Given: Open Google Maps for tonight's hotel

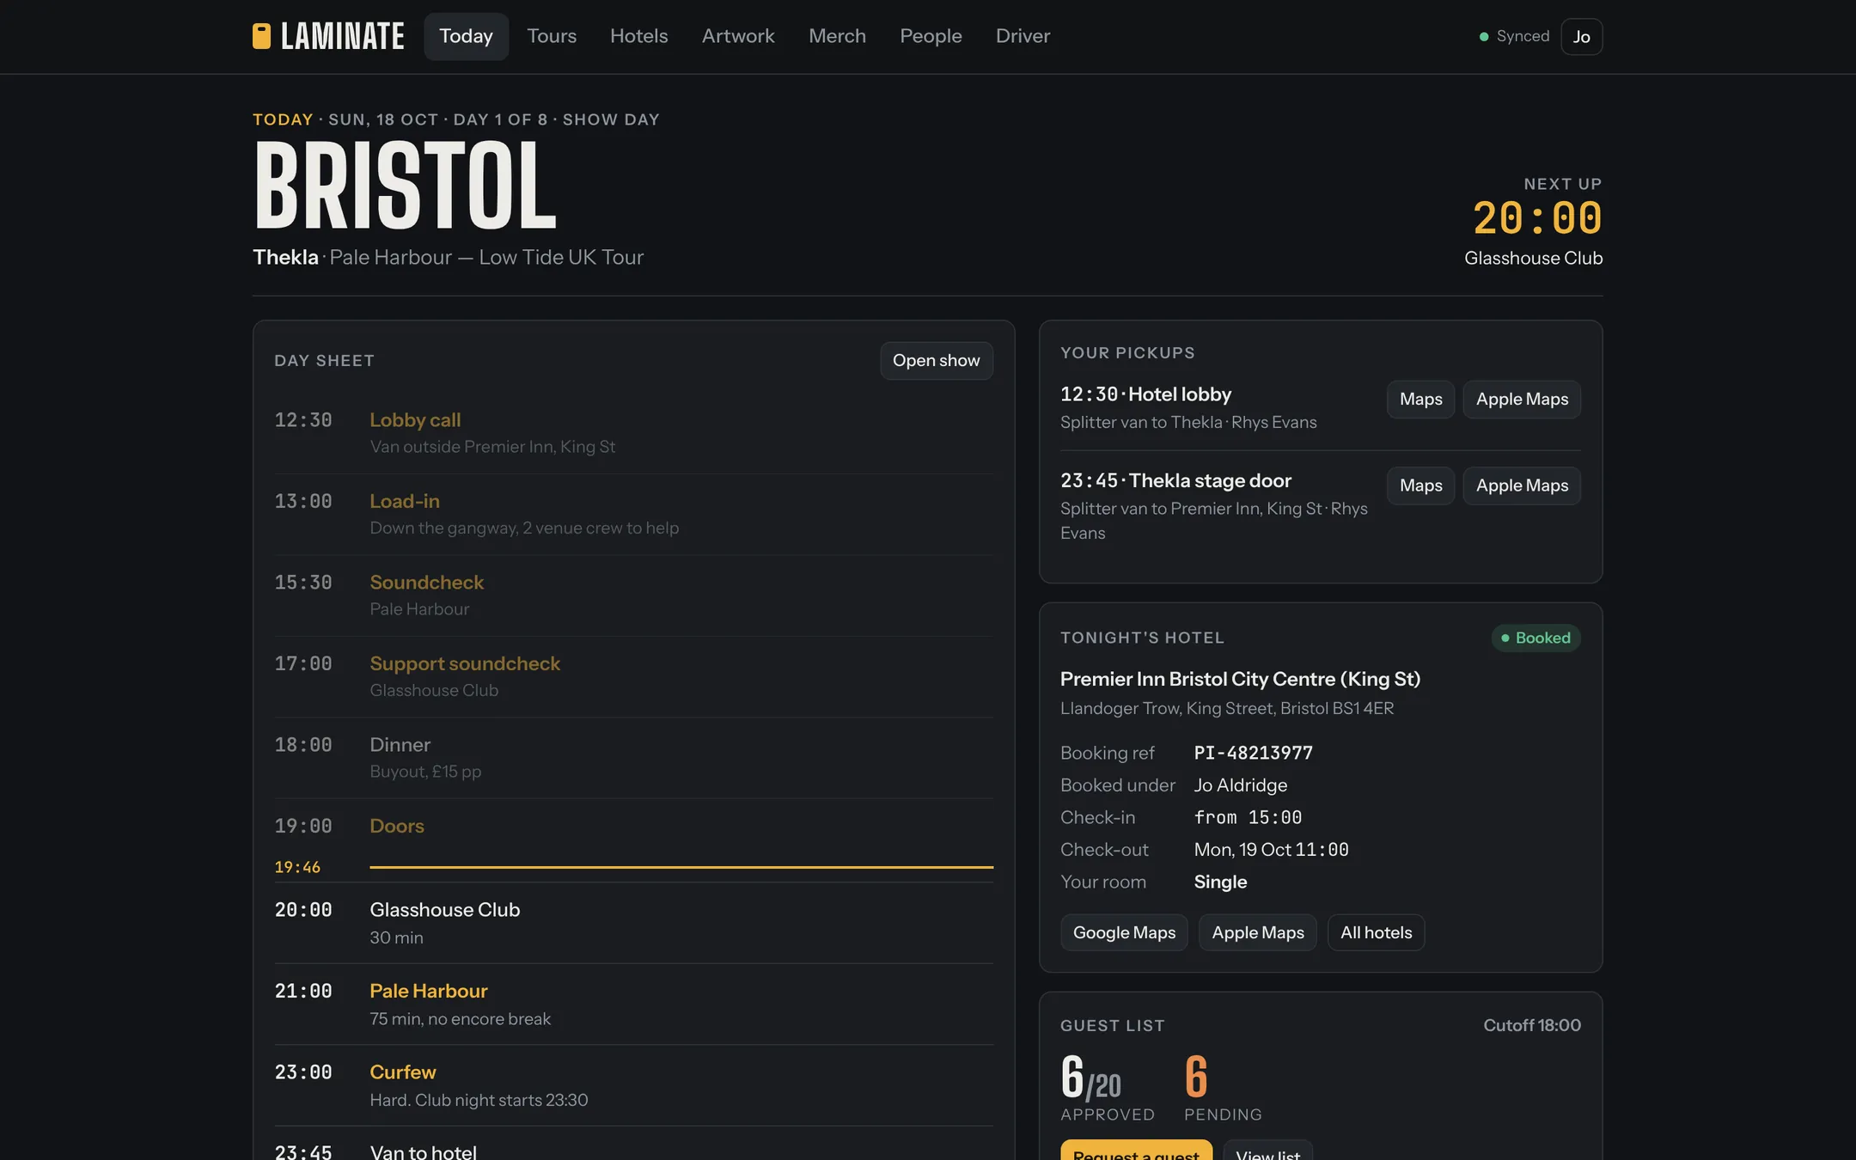Looking at the screenshot, I should (1124, 932).
